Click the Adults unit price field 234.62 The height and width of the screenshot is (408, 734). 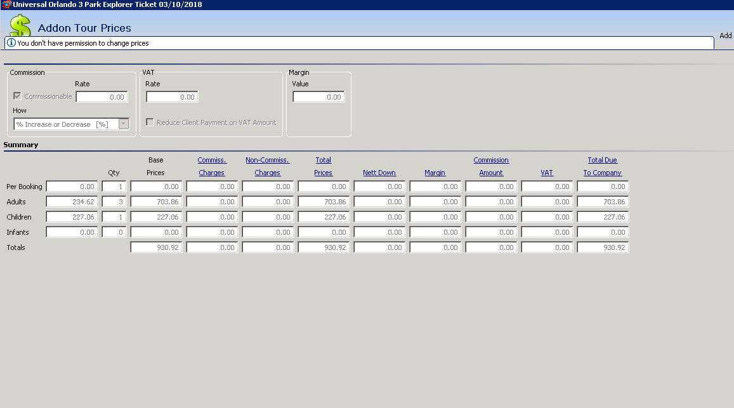(72, 202)
